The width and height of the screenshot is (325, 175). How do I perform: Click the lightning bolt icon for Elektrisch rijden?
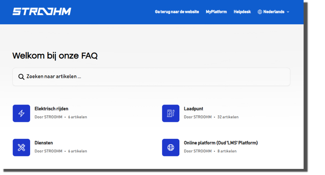(21, 113)
